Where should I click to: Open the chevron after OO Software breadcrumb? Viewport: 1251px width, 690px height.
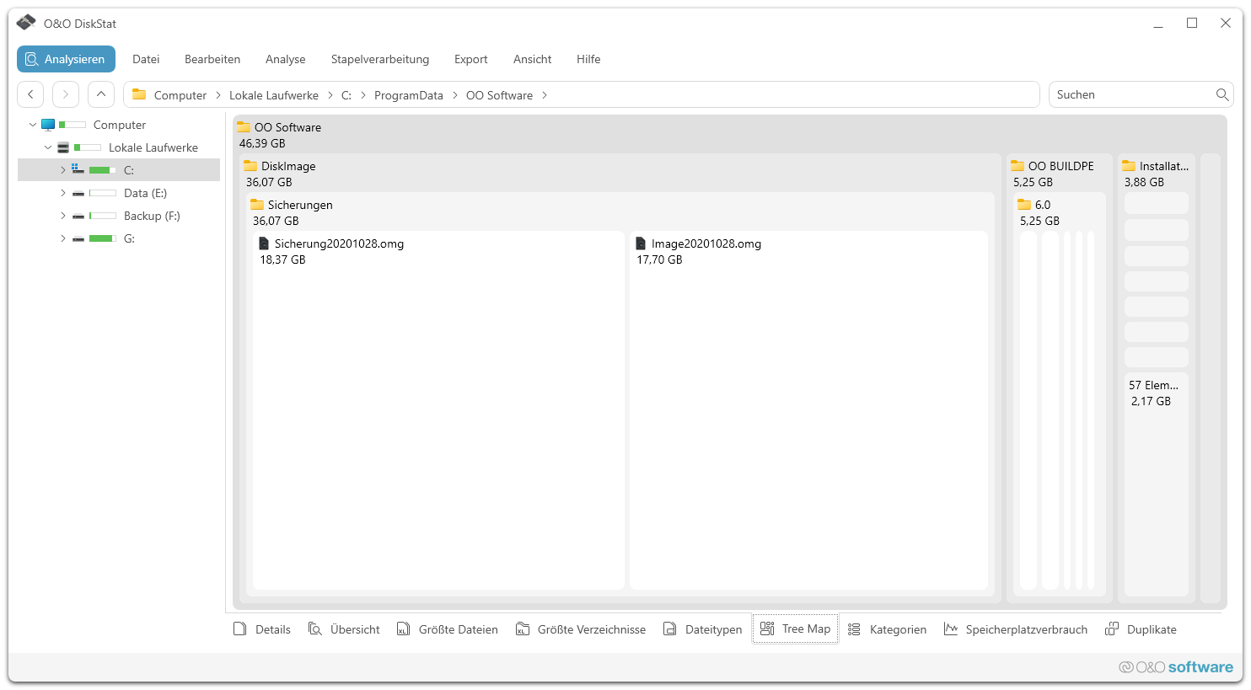tap(545, 95)
